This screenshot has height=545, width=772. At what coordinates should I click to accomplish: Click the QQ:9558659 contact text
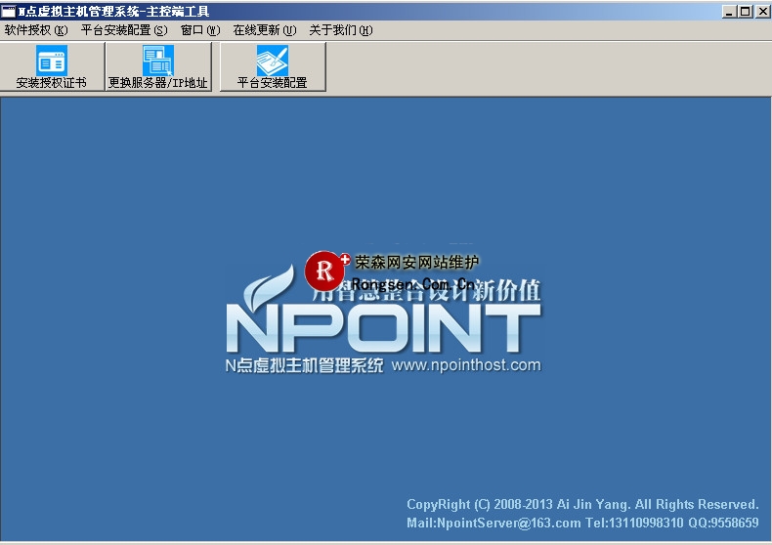click(723, 524)
